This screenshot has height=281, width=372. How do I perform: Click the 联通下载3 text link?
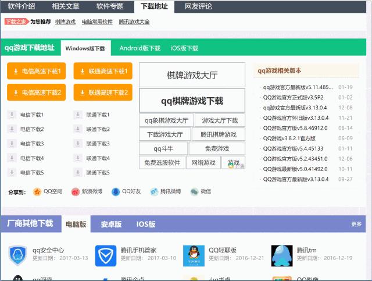tap(98, 144)
